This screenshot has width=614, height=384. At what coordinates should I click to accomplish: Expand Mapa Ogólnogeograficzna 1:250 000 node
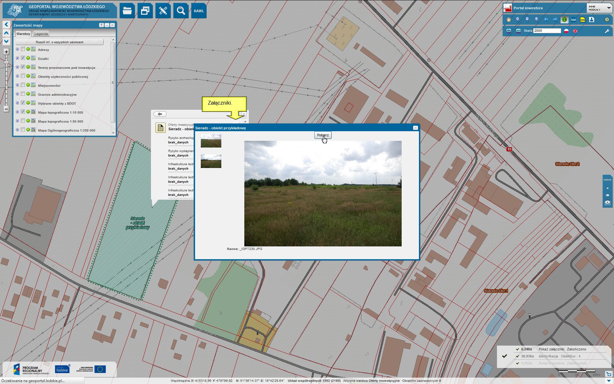(x=17, y=130)
